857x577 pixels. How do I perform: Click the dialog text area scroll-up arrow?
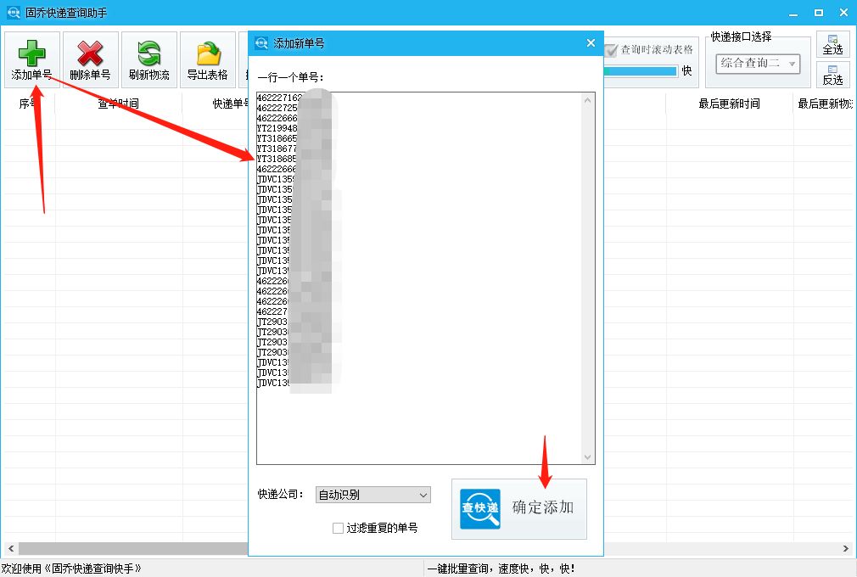[x=587, y=100]
